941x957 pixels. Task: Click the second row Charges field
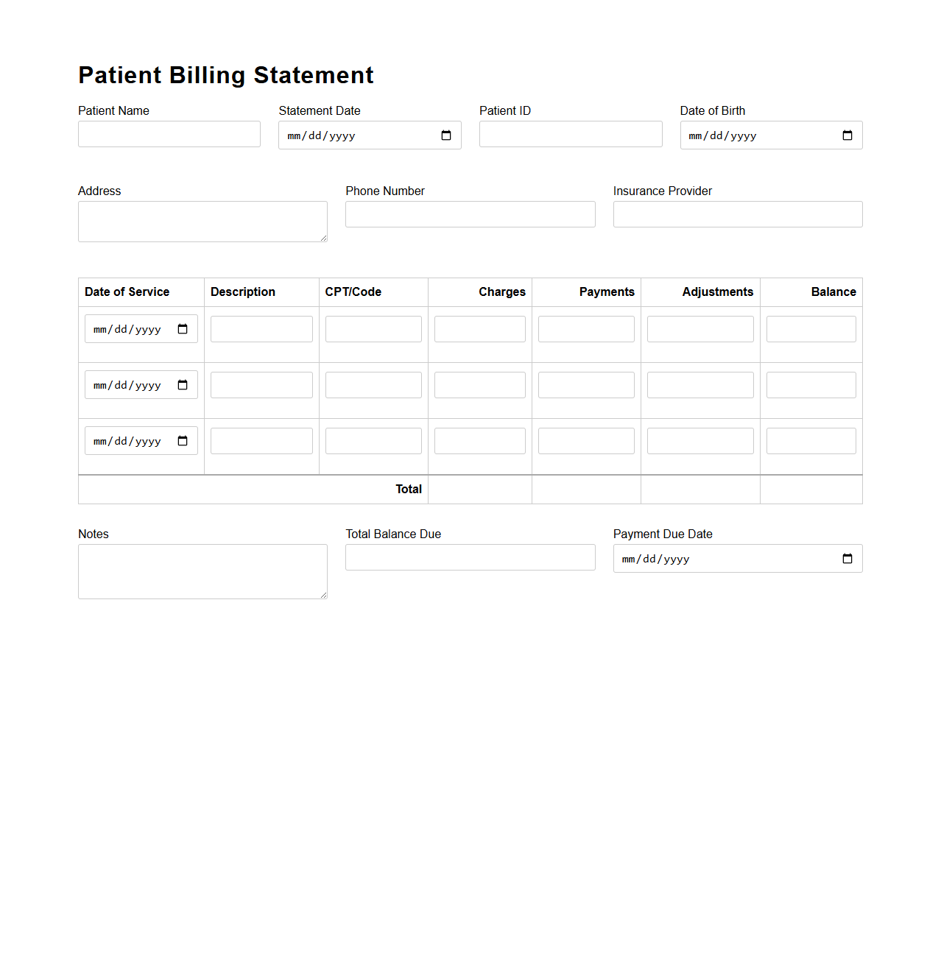479,384
